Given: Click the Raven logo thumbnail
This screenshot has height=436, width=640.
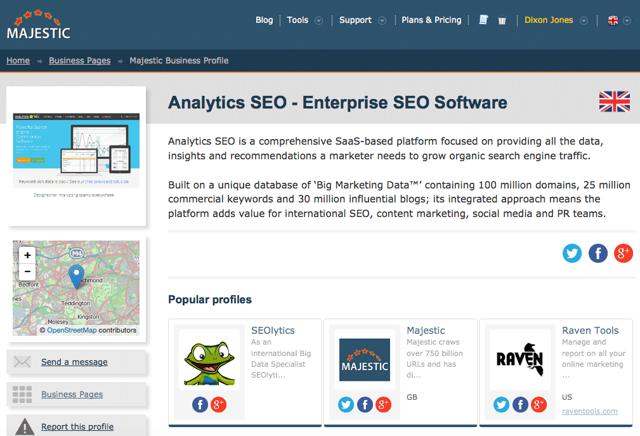Looking at the screenshot, I should pos(520,360).
